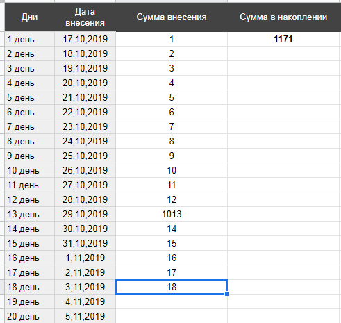Click the amount cell with value 14
Viewport: 341px width, 323px height.
(172, 229)
